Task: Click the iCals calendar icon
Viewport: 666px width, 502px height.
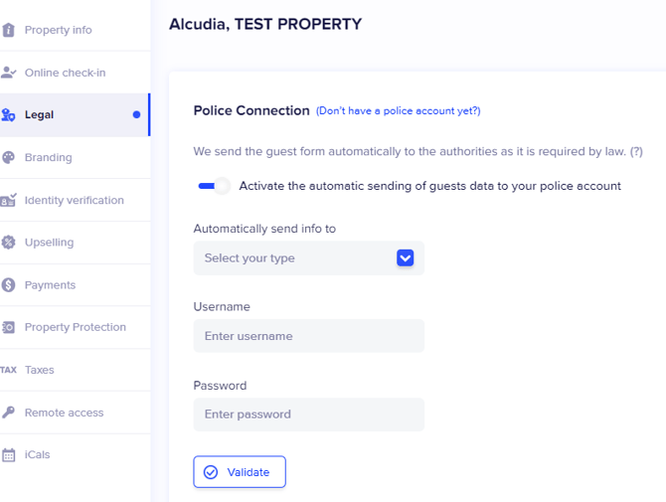Action: coord(9,455)
